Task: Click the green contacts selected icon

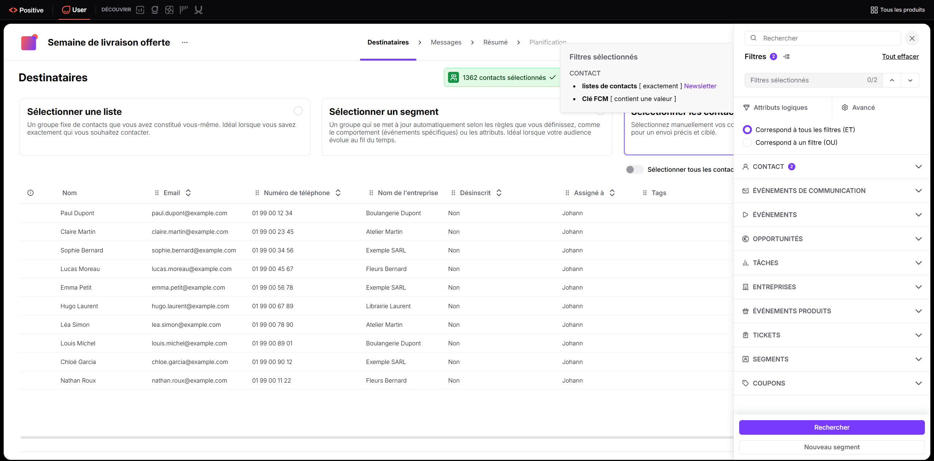Action: [454, 77]
